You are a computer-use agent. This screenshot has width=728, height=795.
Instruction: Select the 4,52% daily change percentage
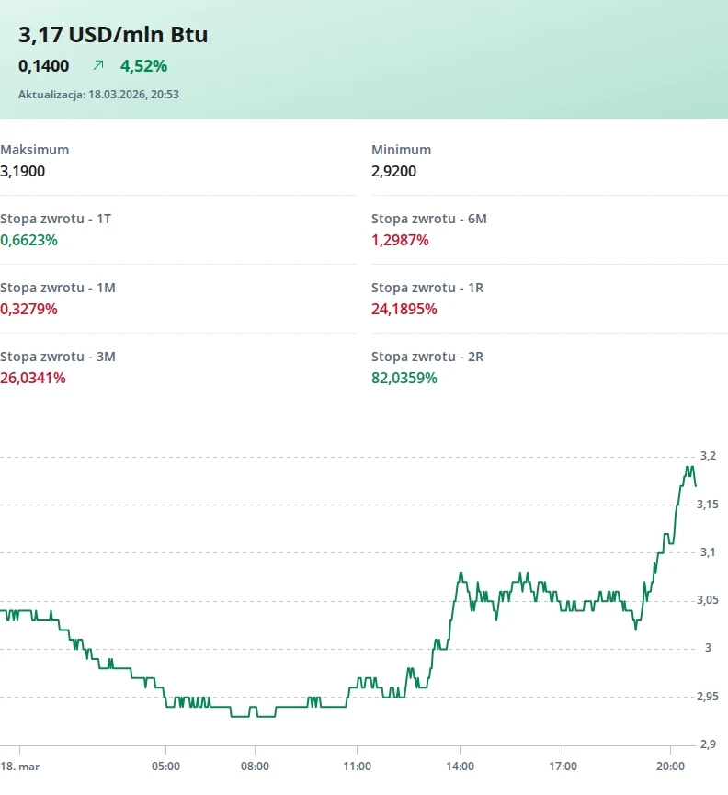(x=143, y=66)
